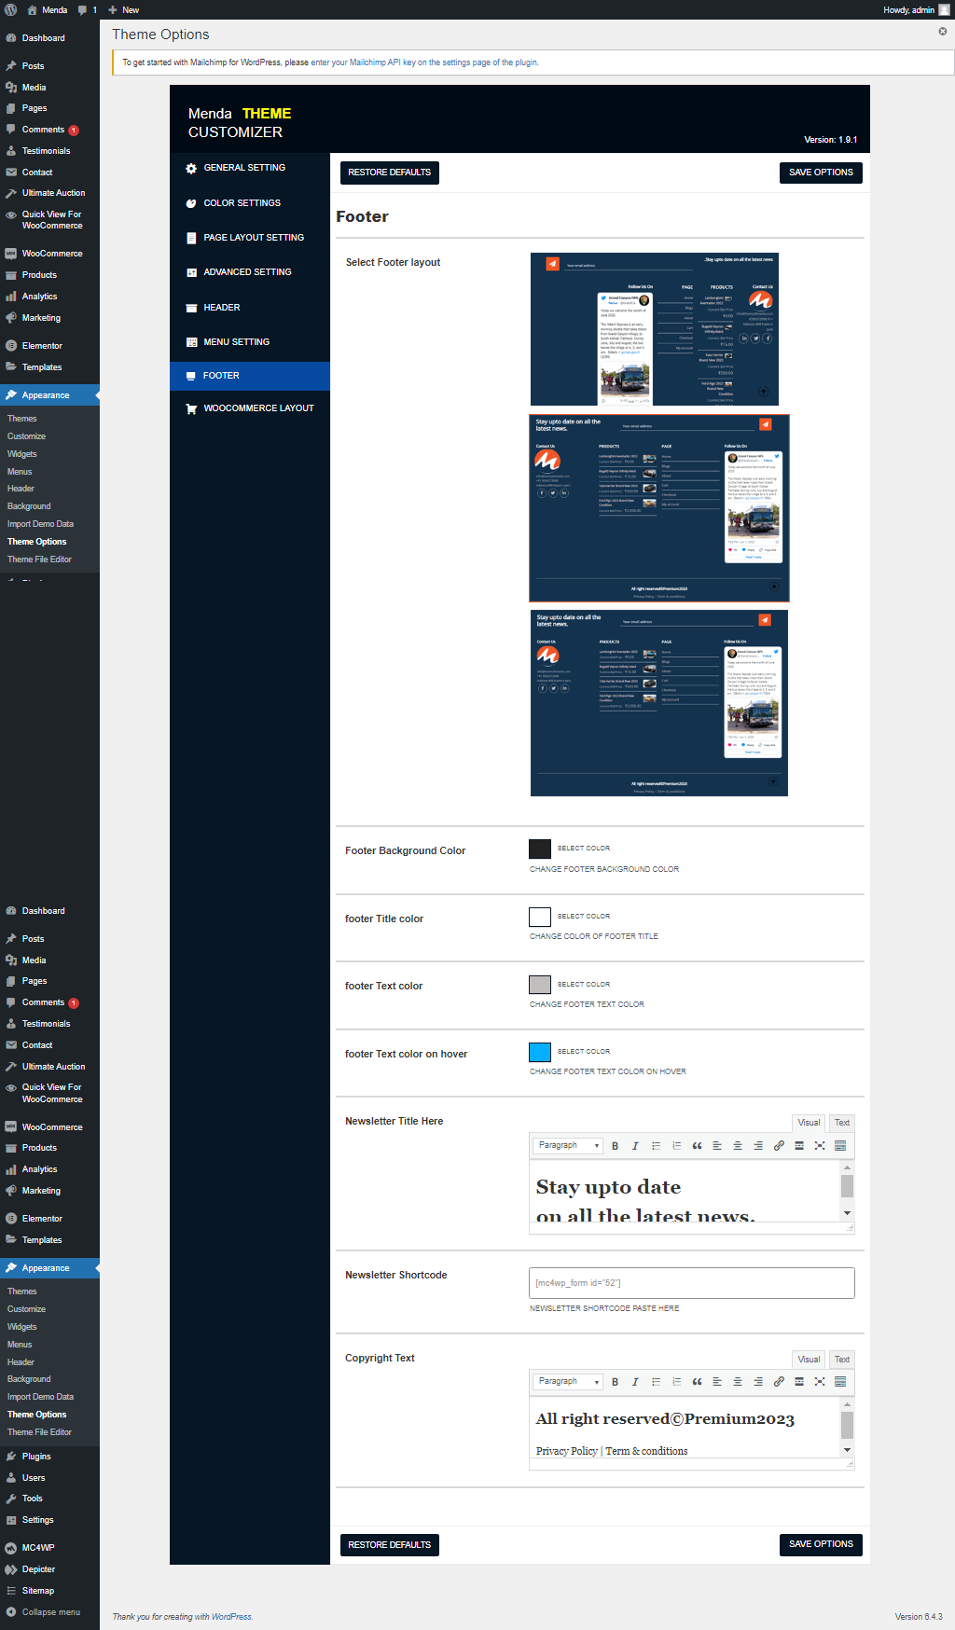Select the first footer layout thumbnail
955x1630 pixels.
pyautogui.click(x=654, y=329)
